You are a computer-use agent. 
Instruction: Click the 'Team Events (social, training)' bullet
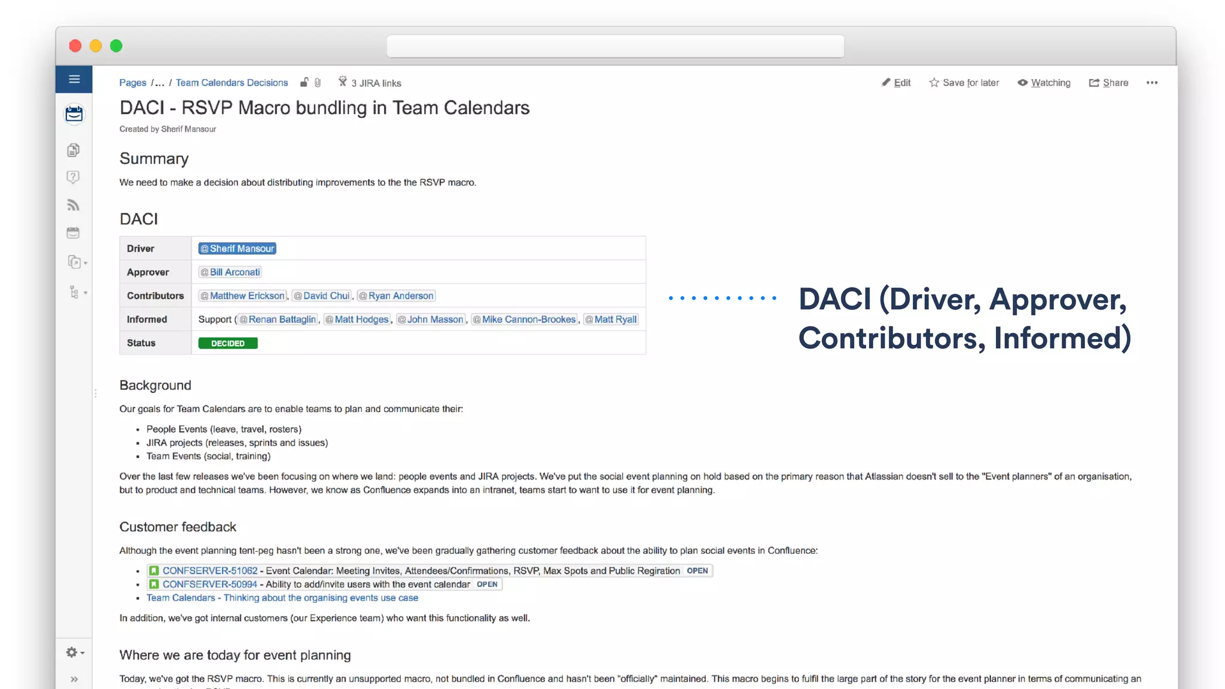click(x=209, y=456)
